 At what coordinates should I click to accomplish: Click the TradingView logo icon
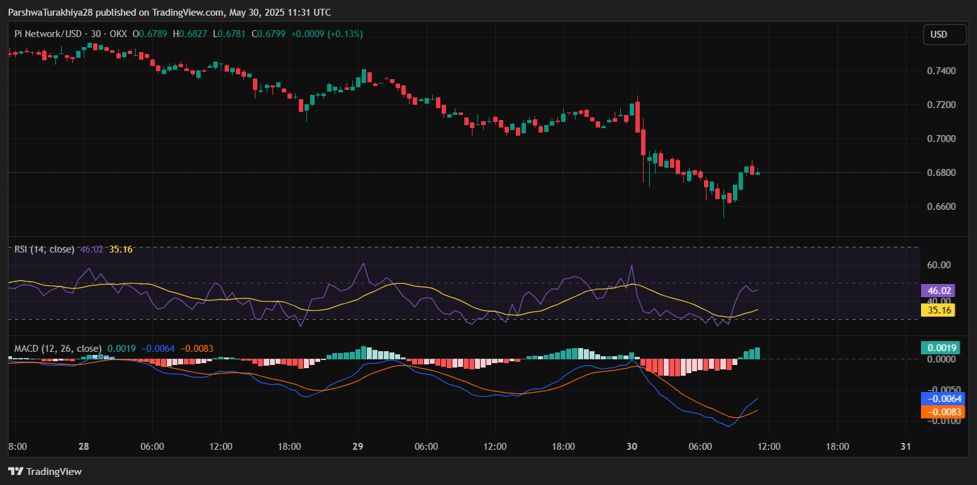(x=15, y=471)
